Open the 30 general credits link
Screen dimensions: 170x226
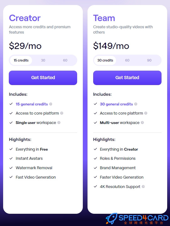click(116, 104)
